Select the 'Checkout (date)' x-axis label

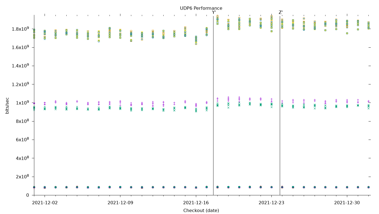coord(201,211)
